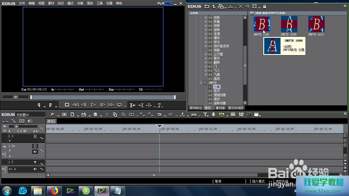This screenshot has width=349, height=196.
Task: Click the Set In point icon
Action: pyautogui.click(x=39, y=105)
